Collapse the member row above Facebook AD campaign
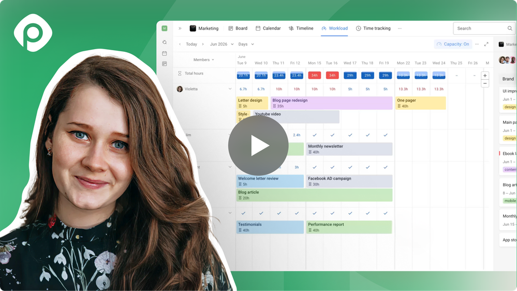The image size is (517, 291). 230,167
